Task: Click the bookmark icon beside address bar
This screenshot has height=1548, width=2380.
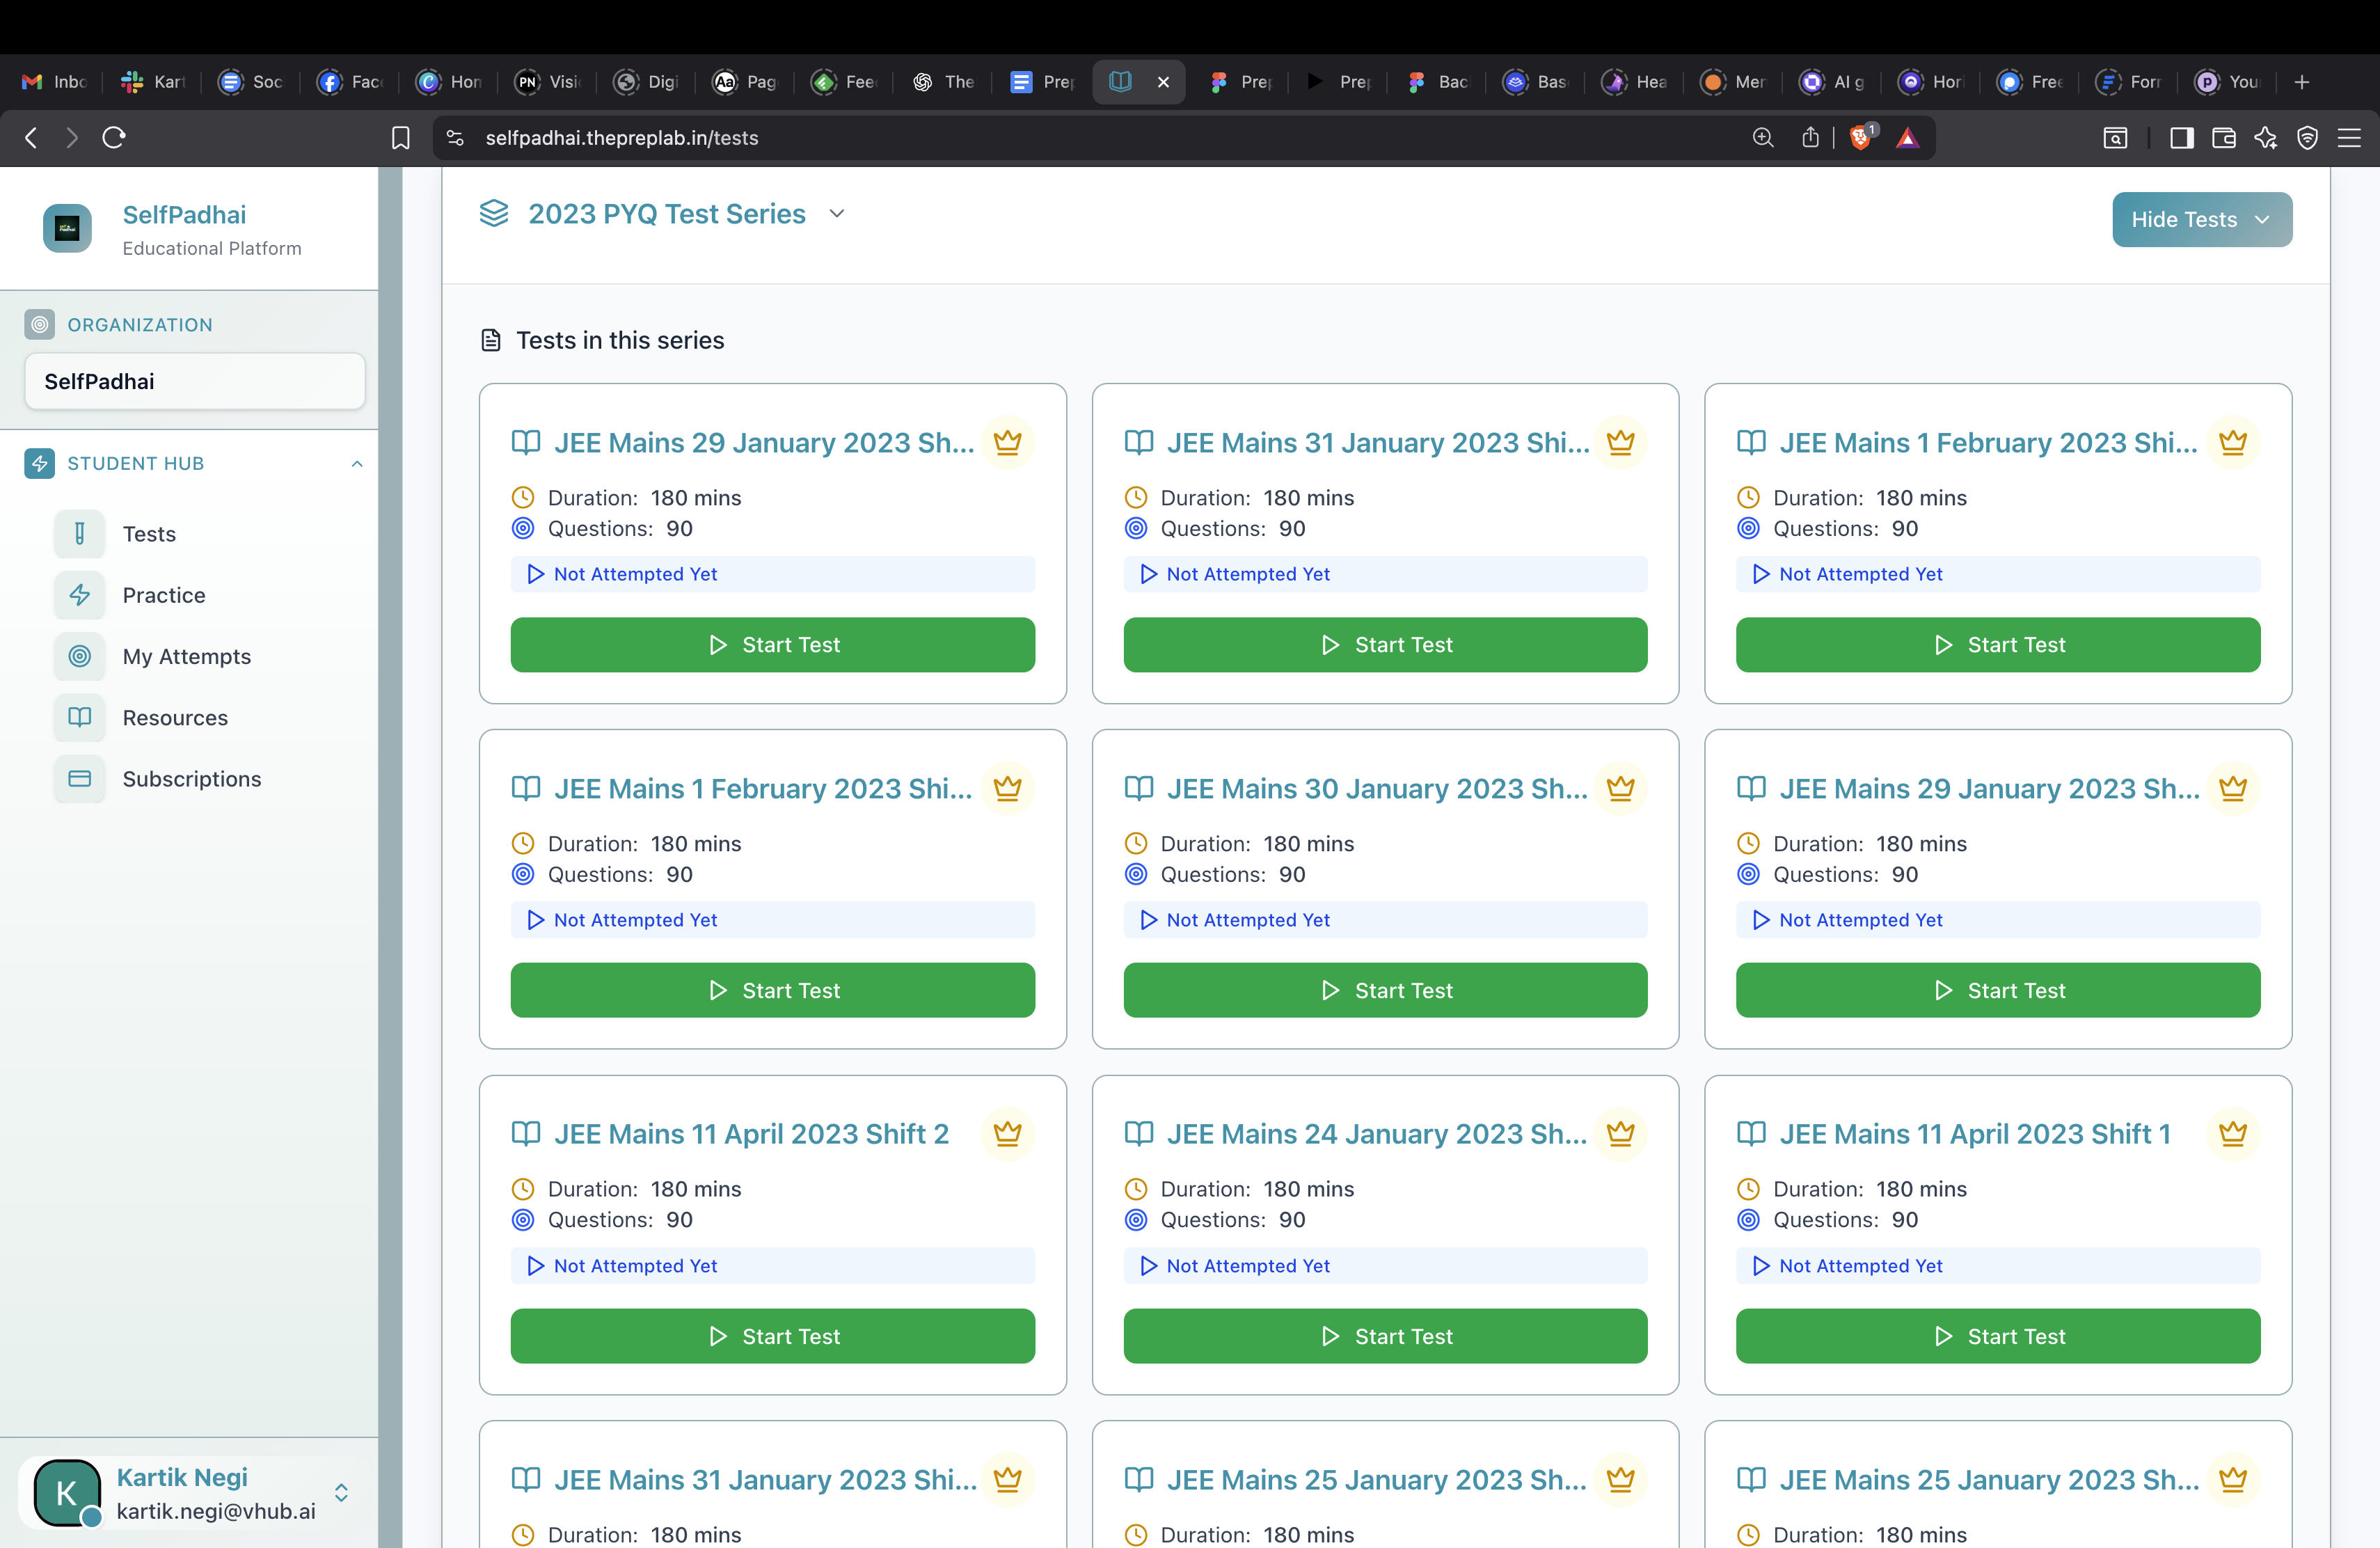Action: [x=400, y=138]
